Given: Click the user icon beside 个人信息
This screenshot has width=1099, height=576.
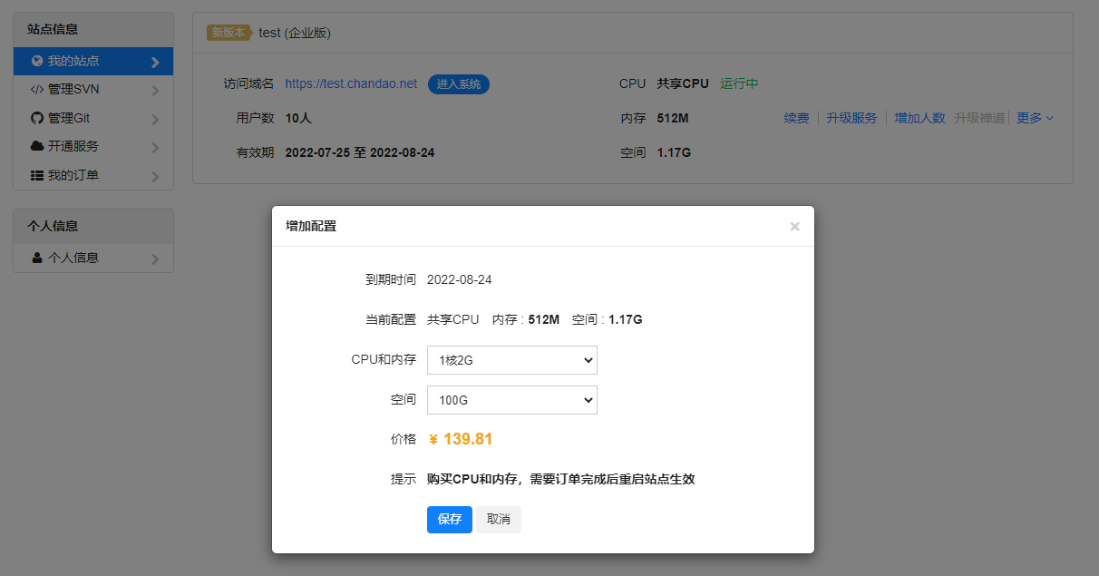Looking at the screenshot, I should pyautogui.click(x=37, y=258).
